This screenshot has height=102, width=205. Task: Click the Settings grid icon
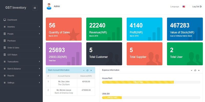click(5, 83)
